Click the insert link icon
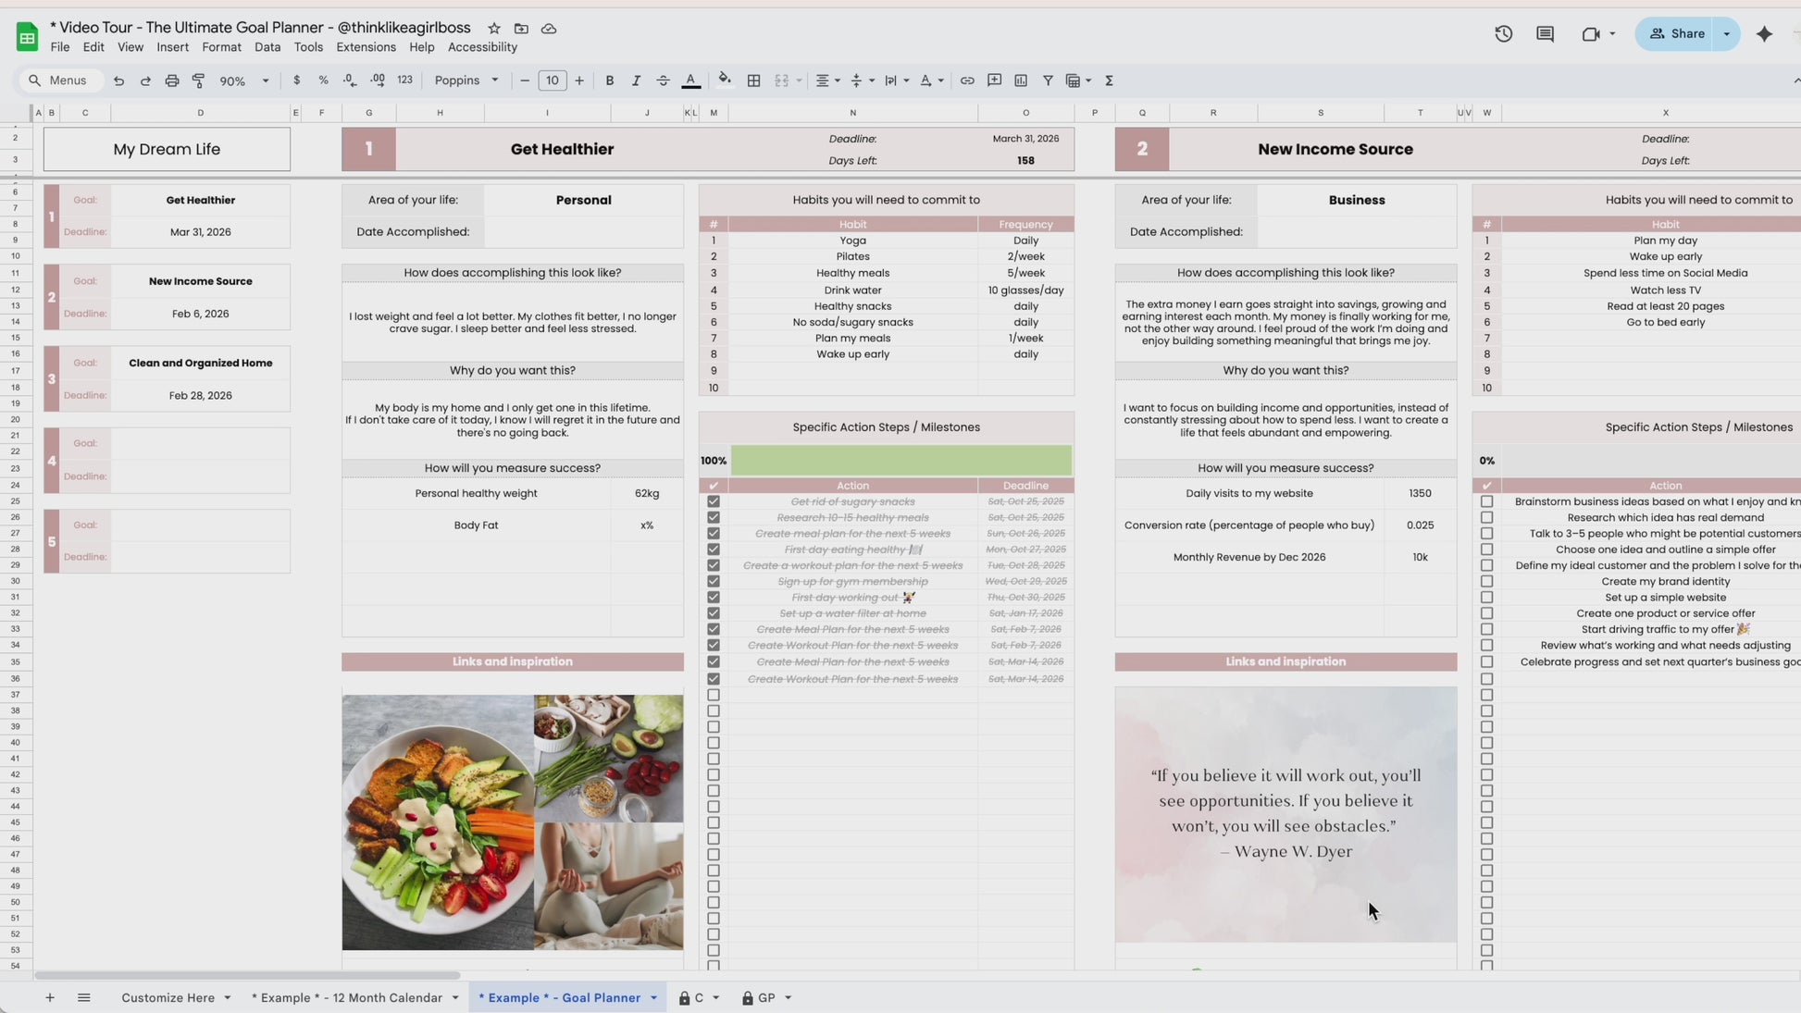Viewport: 1801px width, 1013px height. click(x=966, y=80)
